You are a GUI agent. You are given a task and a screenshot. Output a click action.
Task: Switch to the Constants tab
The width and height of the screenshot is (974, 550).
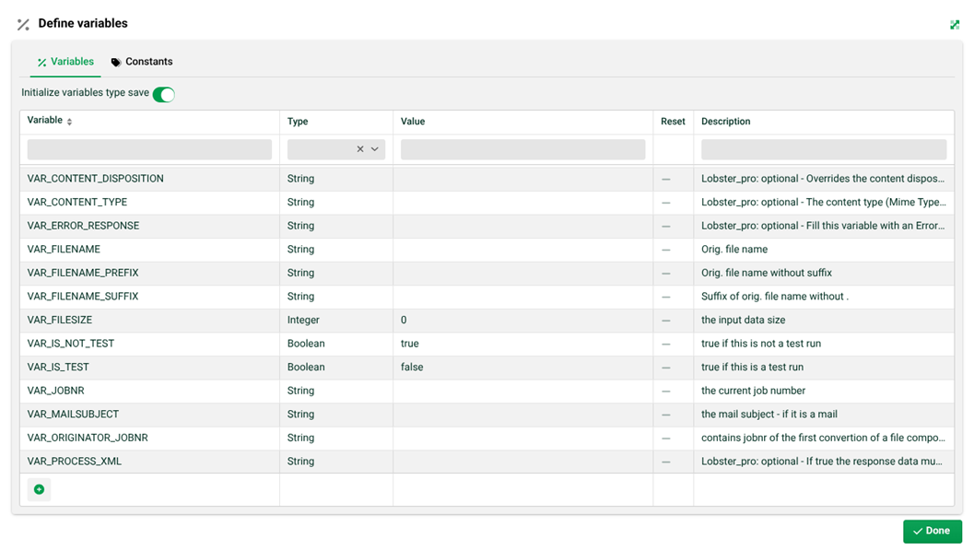pyautogui.click(x=142, y=62)
